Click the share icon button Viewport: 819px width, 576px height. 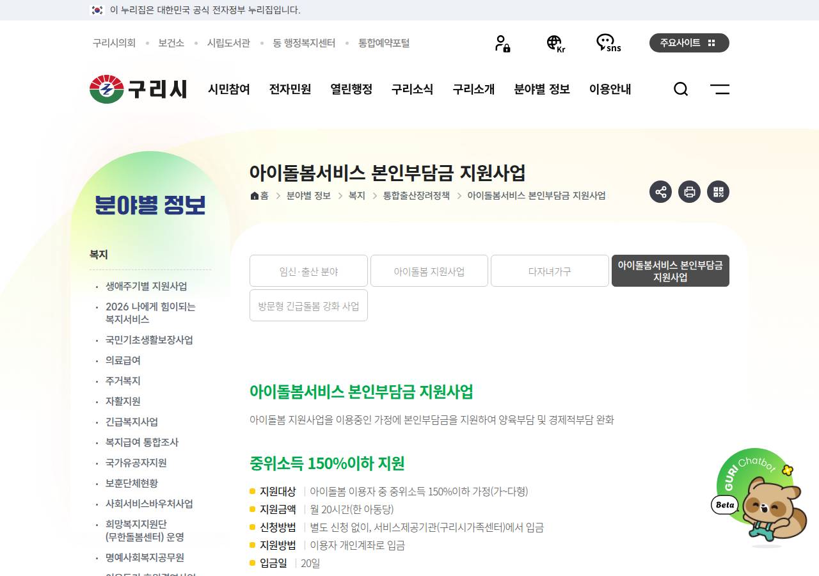tap(660, 192)
